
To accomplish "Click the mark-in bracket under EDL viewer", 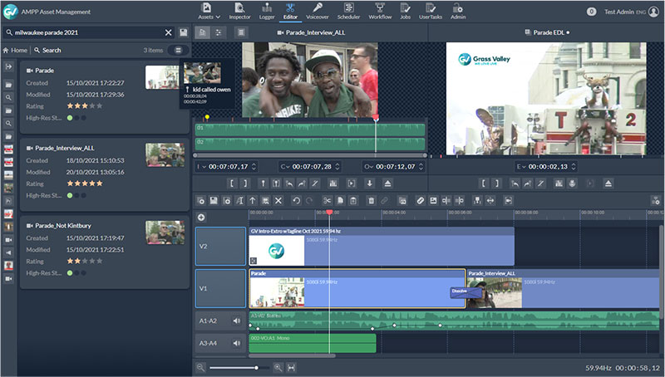I will point(483,184).
